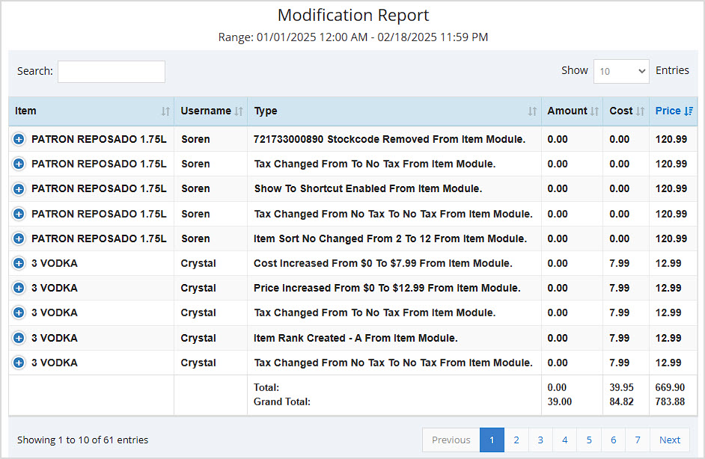Open details for Cost Increased 3 VODKA row

[x=19, y=263]
